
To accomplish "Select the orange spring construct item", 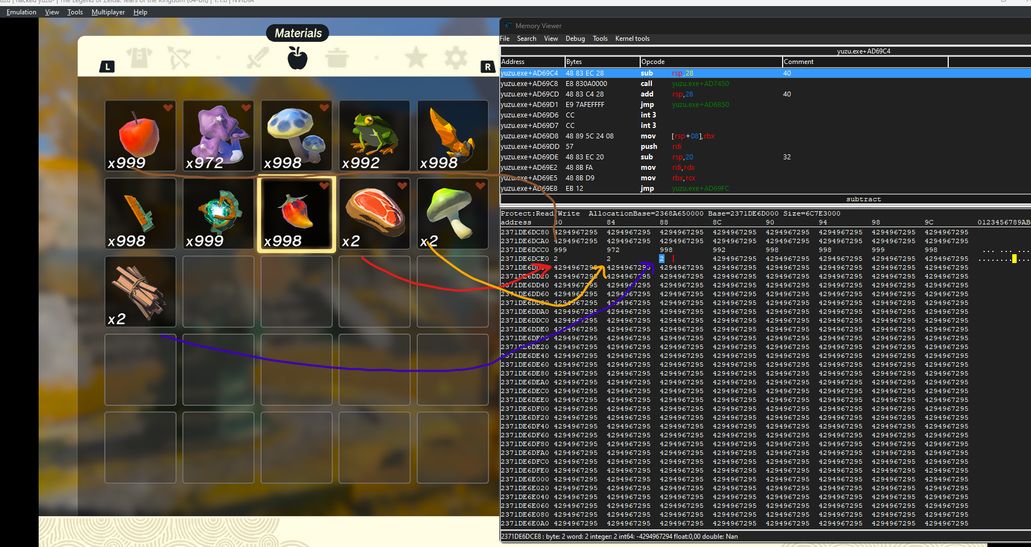I will point(140,213).
